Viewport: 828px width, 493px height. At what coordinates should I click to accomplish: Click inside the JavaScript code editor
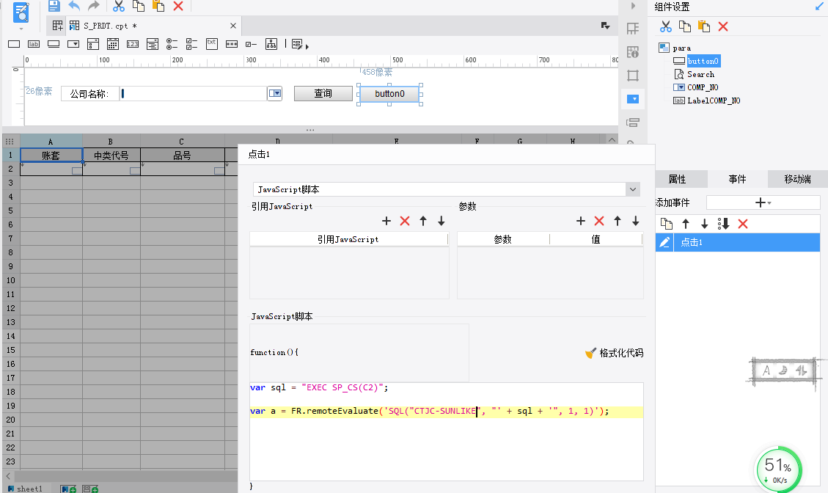[x=446, y=431]
